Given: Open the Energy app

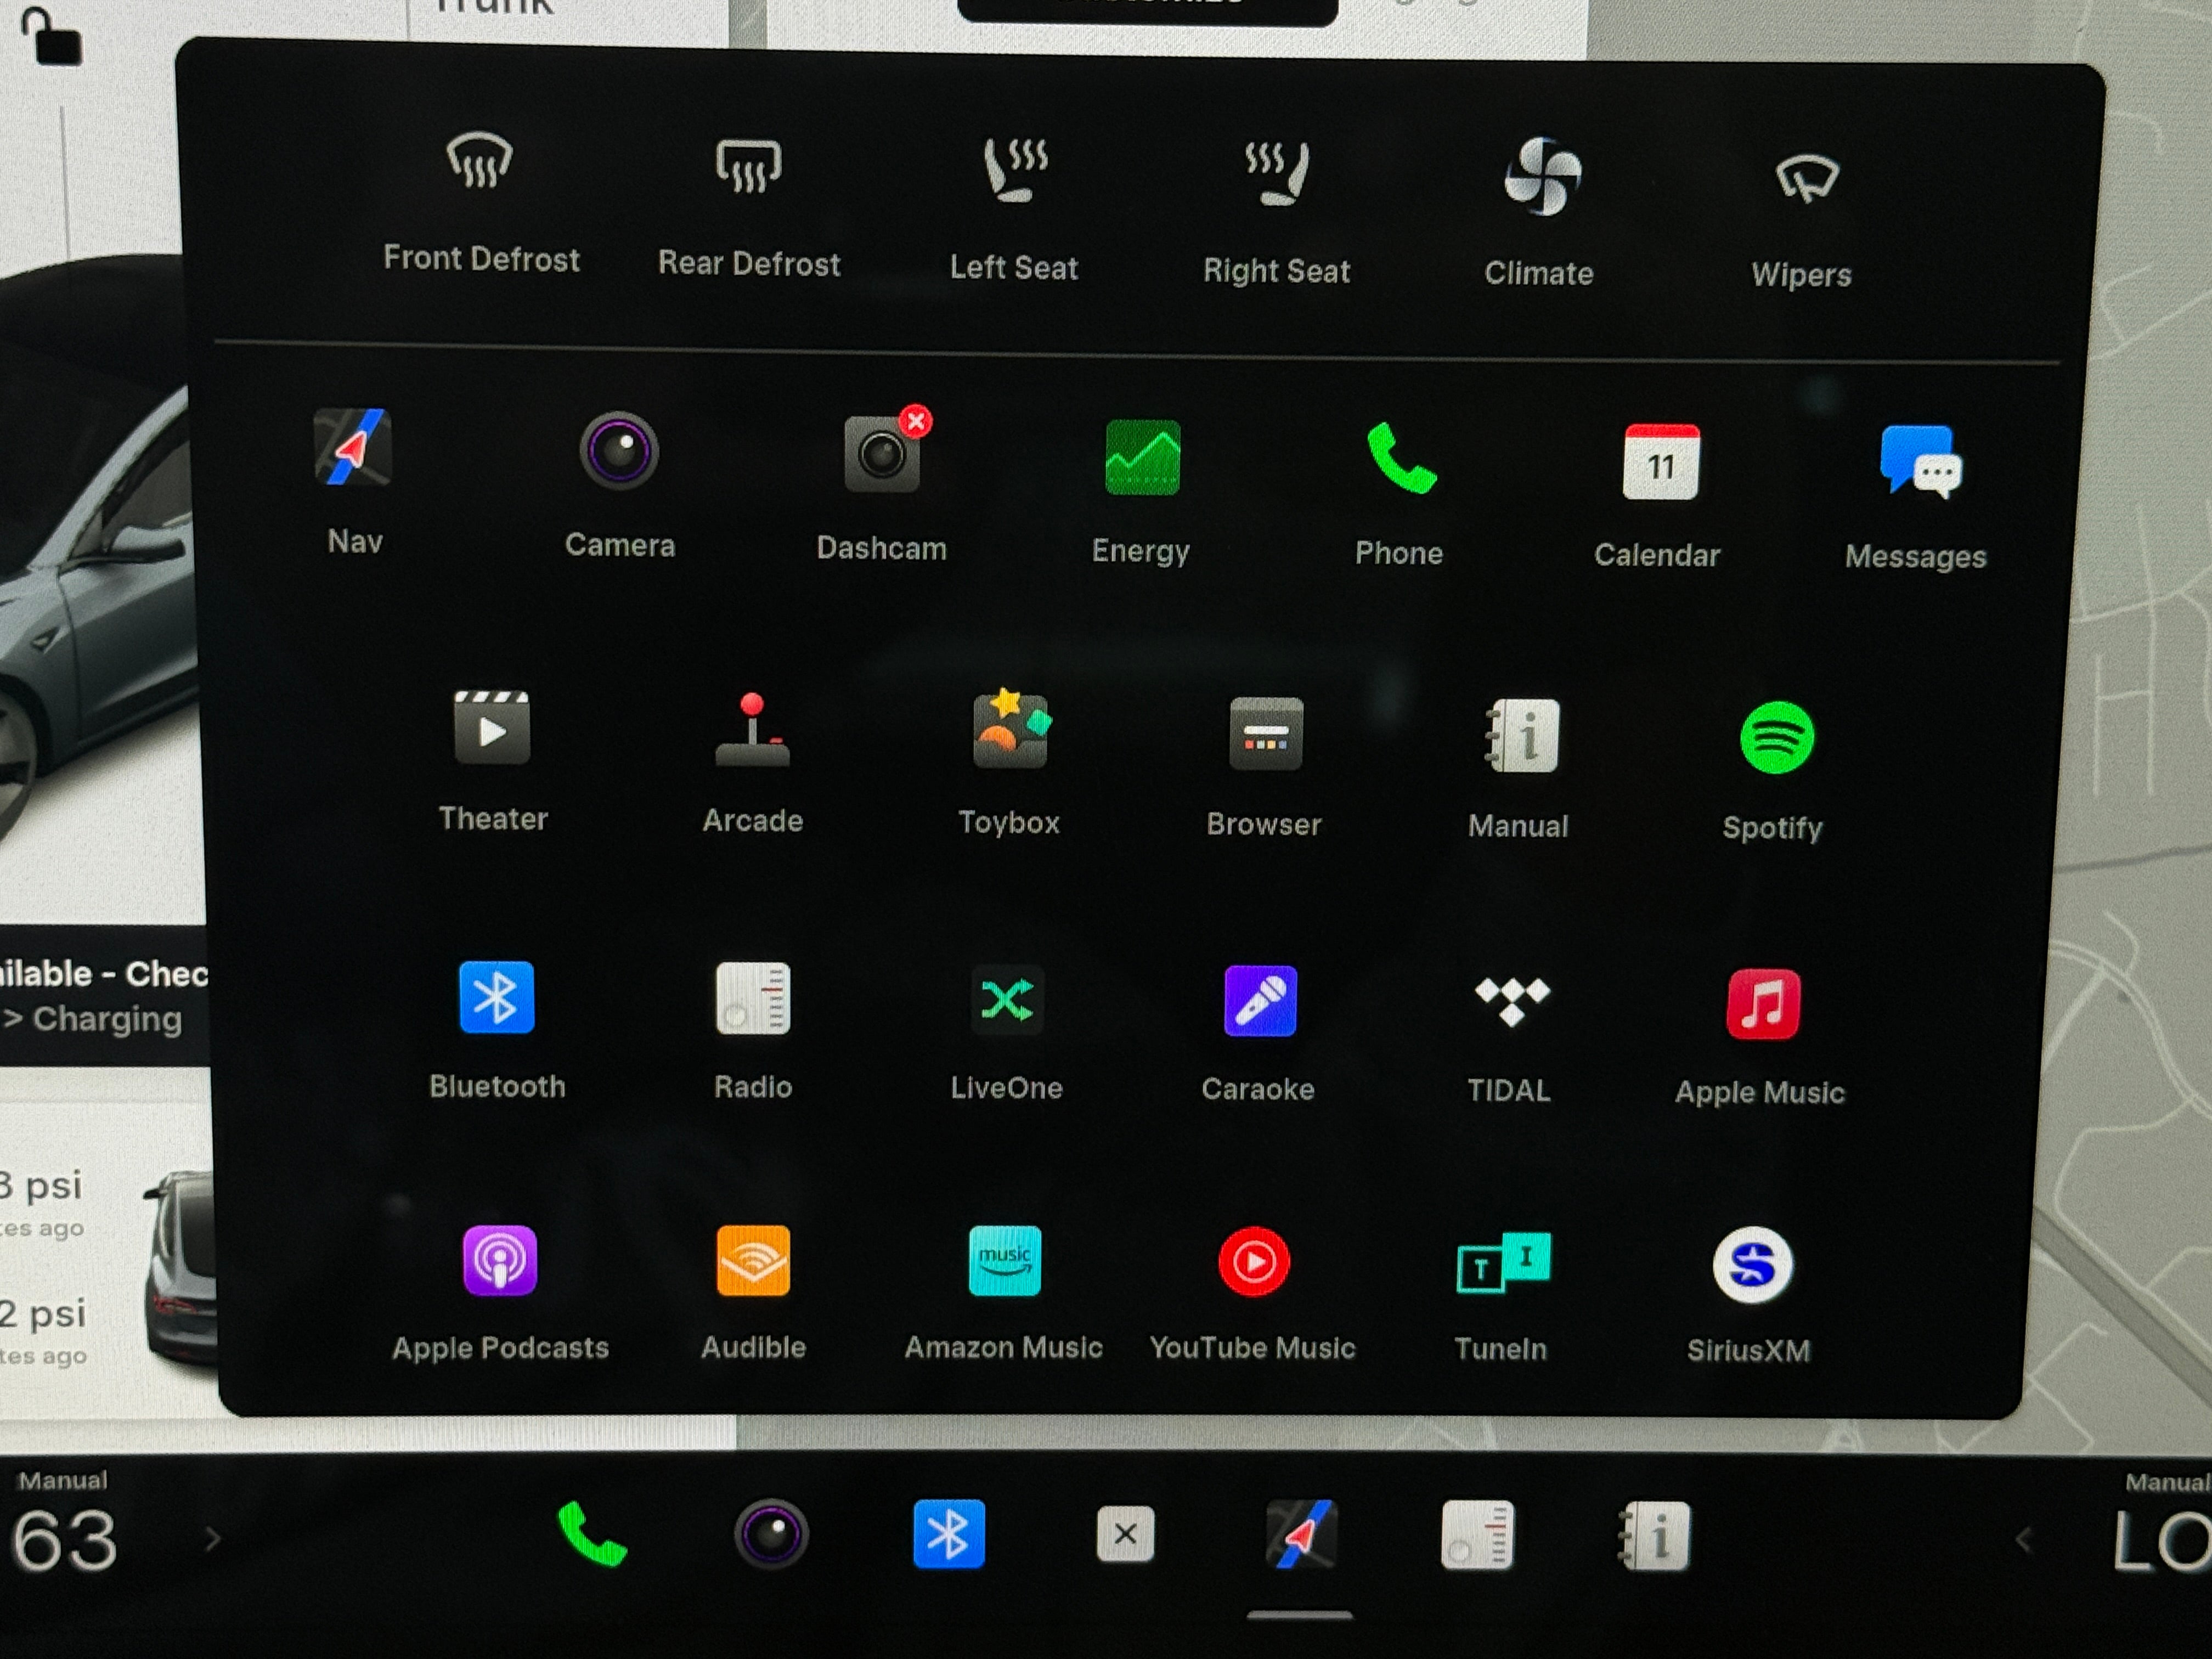Looking at the screenshot, I should (x=1142, y=458).
